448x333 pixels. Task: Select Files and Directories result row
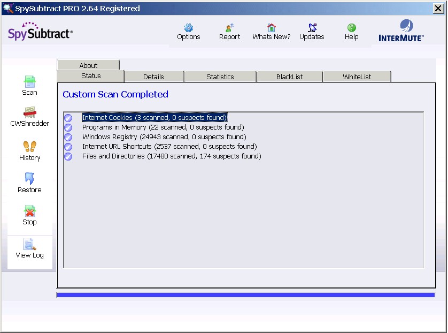172,156
